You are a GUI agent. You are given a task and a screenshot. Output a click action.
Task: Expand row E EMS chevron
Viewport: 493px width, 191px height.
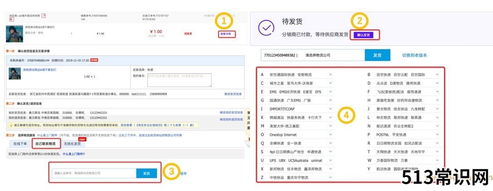(330, 92)
